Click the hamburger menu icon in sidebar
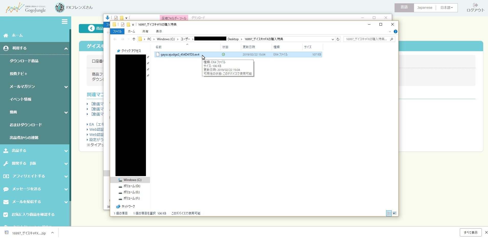The width and height of the screenshot is (488, 238). pos(65,22)
